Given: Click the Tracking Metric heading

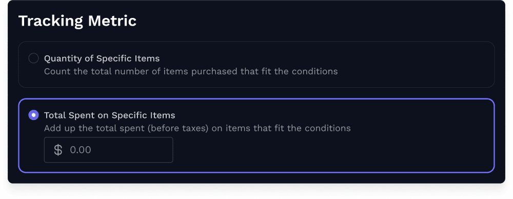Looking at the screenshot, I should pyautogui.click(x=77, y=21).
